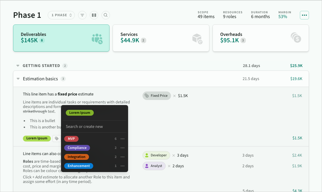Collapse the Estimation basics group
The width and height of the screenshot is (322, 192).
(x=18, y=79)
